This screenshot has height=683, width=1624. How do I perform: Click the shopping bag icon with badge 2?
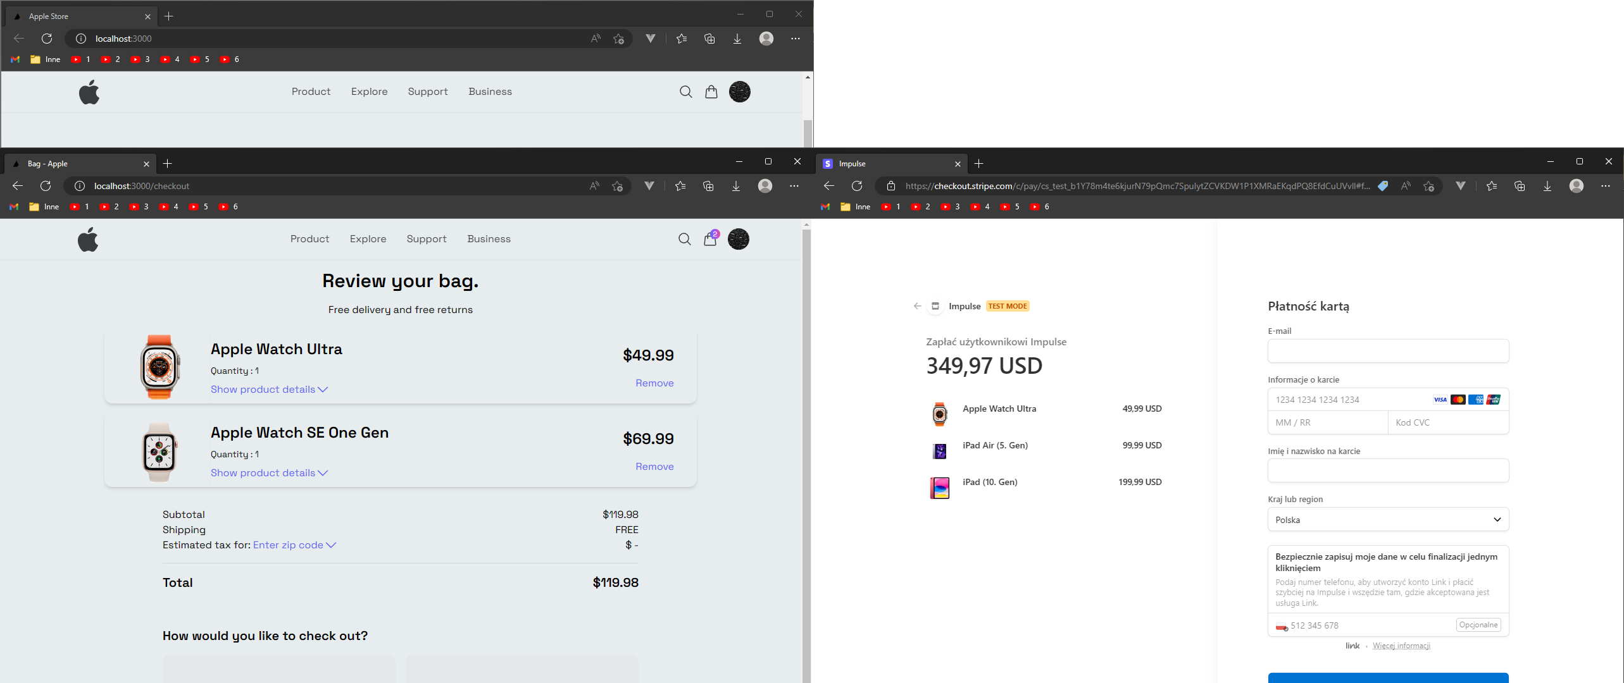click(x=710, y=239)
